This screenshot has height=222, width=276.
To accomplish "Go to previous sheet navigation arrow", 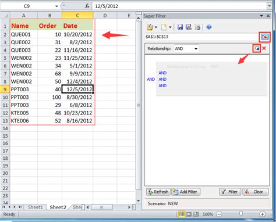I will (x=9, y=207).
